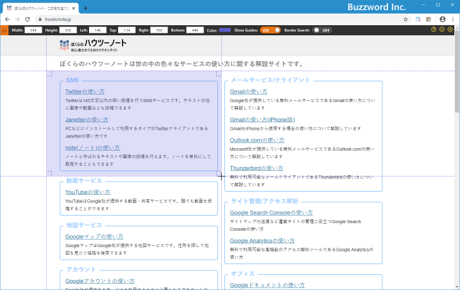
Task: Edit the Top value field
Action: click(x=127, y=30)
